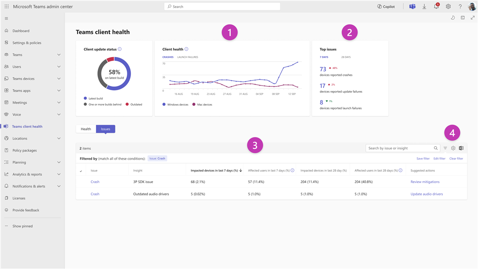Viewport: 478px width, 269px height.
Task: Click the Save filter link
Action: pos(423,159)
